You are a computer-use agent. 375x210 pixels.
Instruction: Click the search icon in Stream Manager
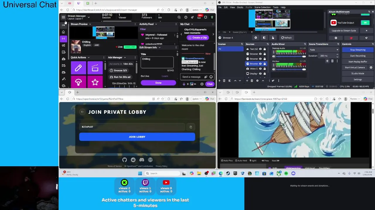click(x=179, y=17)
